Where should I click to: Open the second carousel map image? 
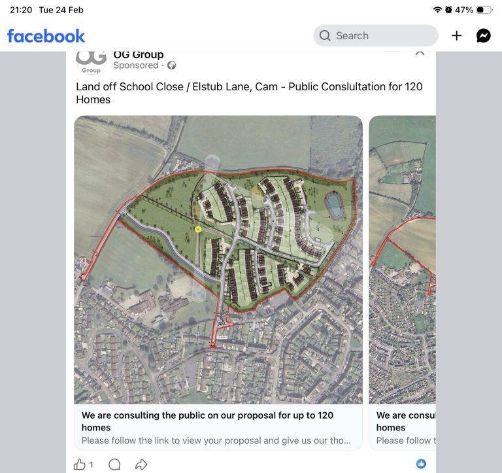click(402, 259)
